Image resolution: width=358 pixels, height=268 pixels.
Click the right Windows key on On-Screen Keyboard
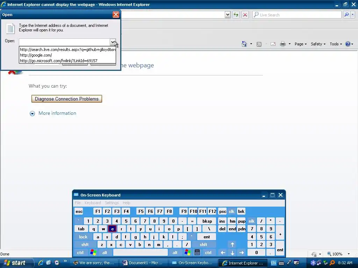[x=188, y=252]
